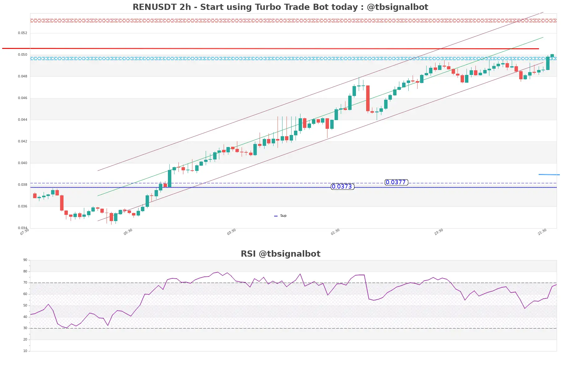Click the 0.0377 support price label
The image size is (561, 374).
click(396, 182)
